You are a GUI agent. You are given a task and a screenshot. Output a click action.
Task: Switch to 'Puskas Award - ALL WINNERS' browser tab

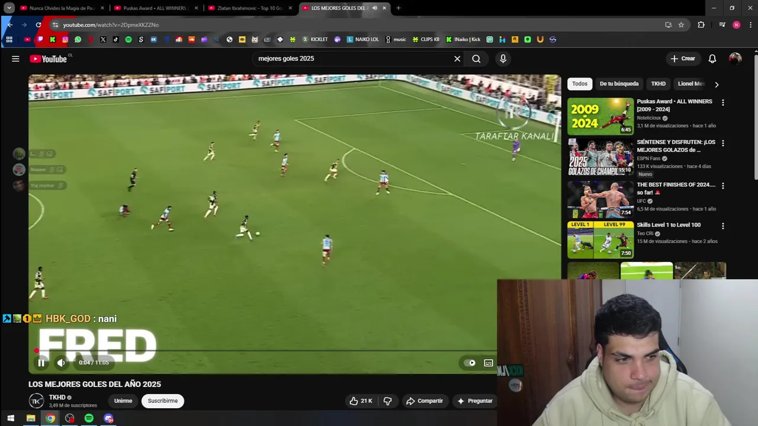[x=155, y=8]
